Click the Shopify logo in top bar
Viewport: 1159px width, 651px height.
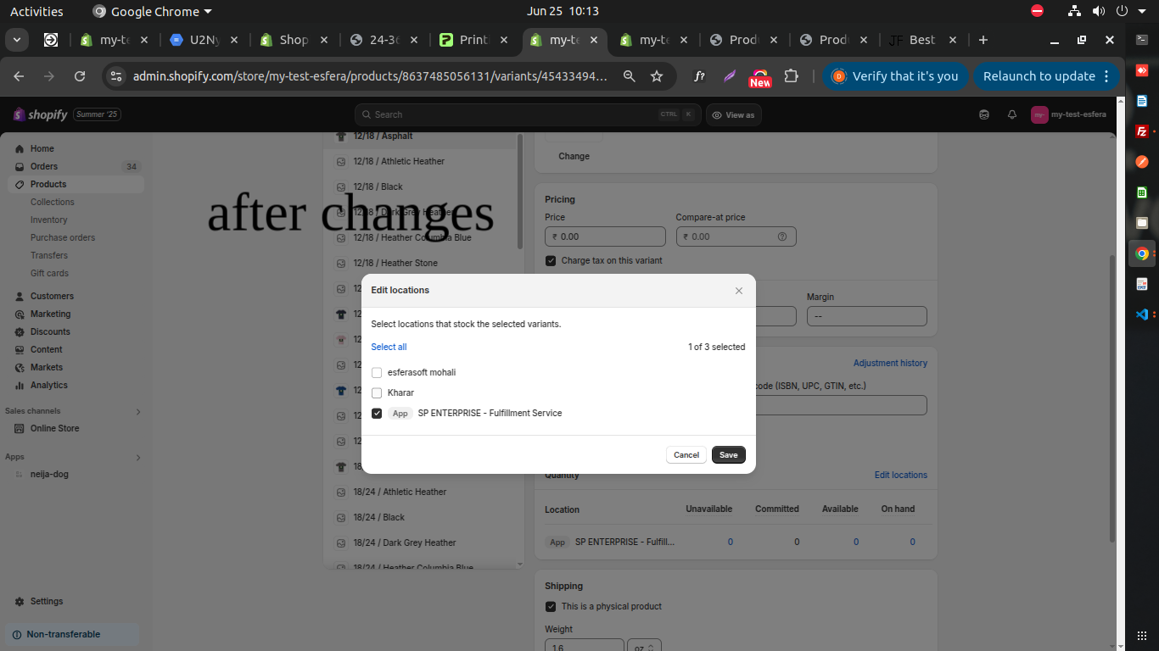point(41,114)
